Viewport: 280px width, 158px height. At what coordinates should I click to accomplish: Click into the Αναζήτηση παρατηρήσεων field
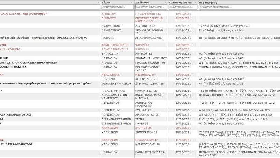[239, 7]
